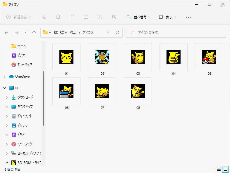Image resolution: width=230 pixels, height=173 pixels.
Task: Go forward with the right arrow
Action: (17, 33)
